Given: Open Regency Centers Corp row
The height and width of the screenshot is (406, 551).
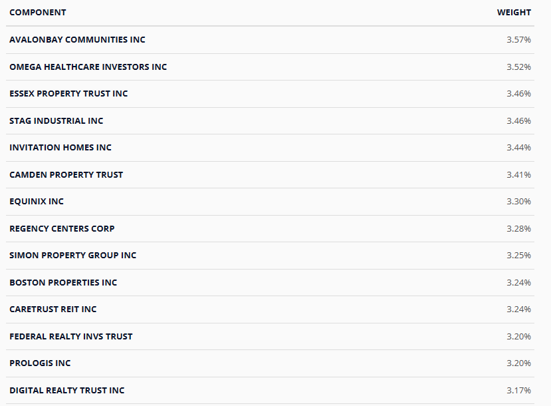Looking at the screenshot, I should tap(62, 229).
